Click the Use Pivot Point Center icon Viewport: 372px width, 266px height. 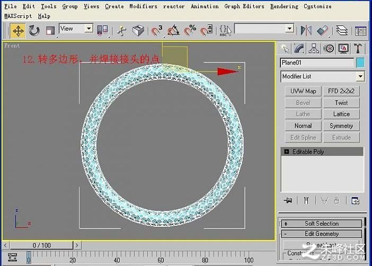click(103, 31)
